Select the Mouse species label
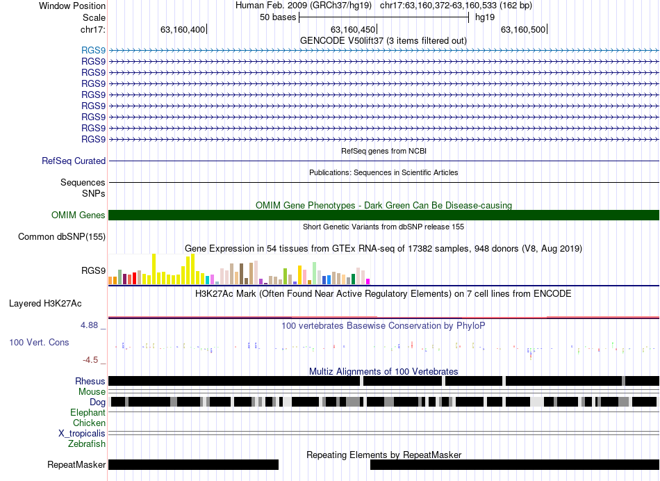Screen dimensions: 660x481 (x=92, y=392)
